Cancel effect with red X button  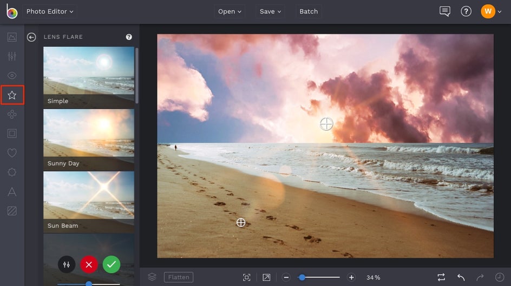click(89, 264)
